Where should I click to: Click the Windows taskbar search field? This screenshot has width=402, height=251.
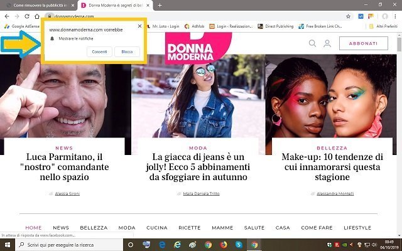click(x=63, y=245)
